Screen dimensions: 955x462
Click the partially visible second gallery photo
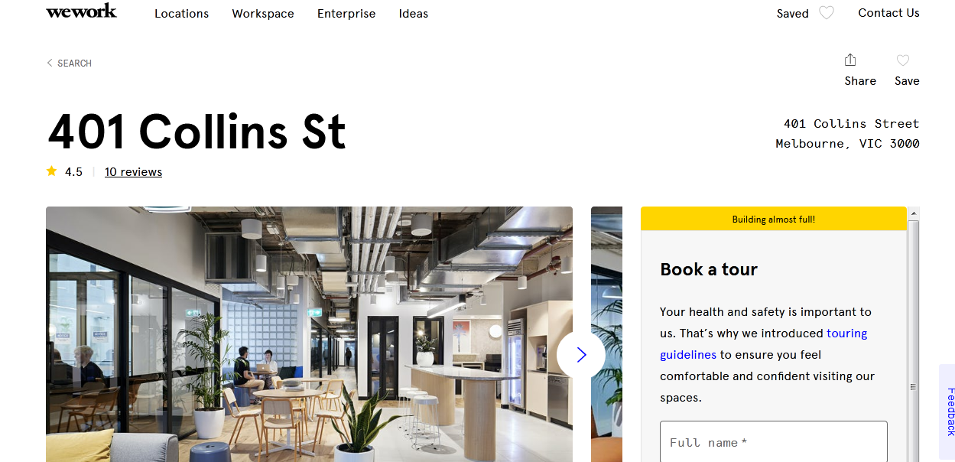(x=606, y=334)
